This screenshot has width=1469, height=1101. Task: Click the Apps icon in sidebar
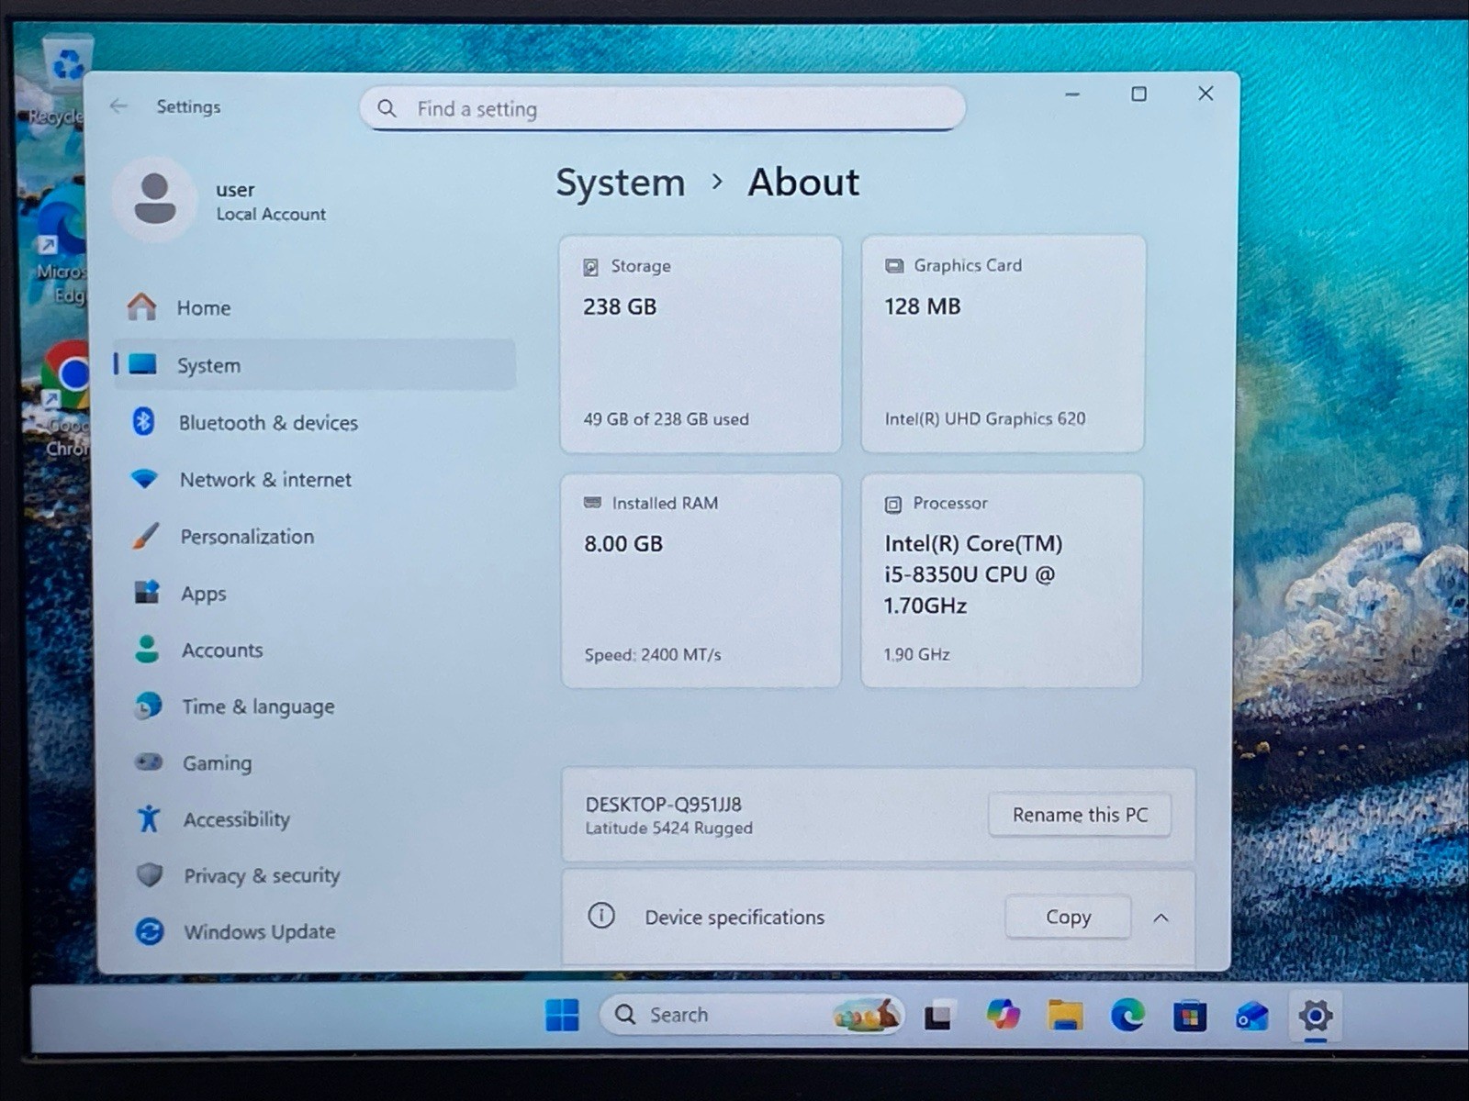(147, 592)
